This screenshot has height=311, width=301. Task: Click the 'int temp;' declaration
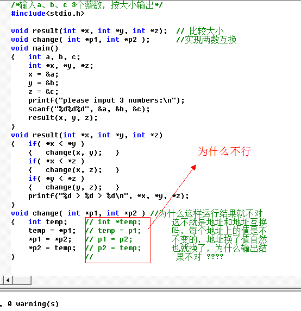click(x=48, y=222)
